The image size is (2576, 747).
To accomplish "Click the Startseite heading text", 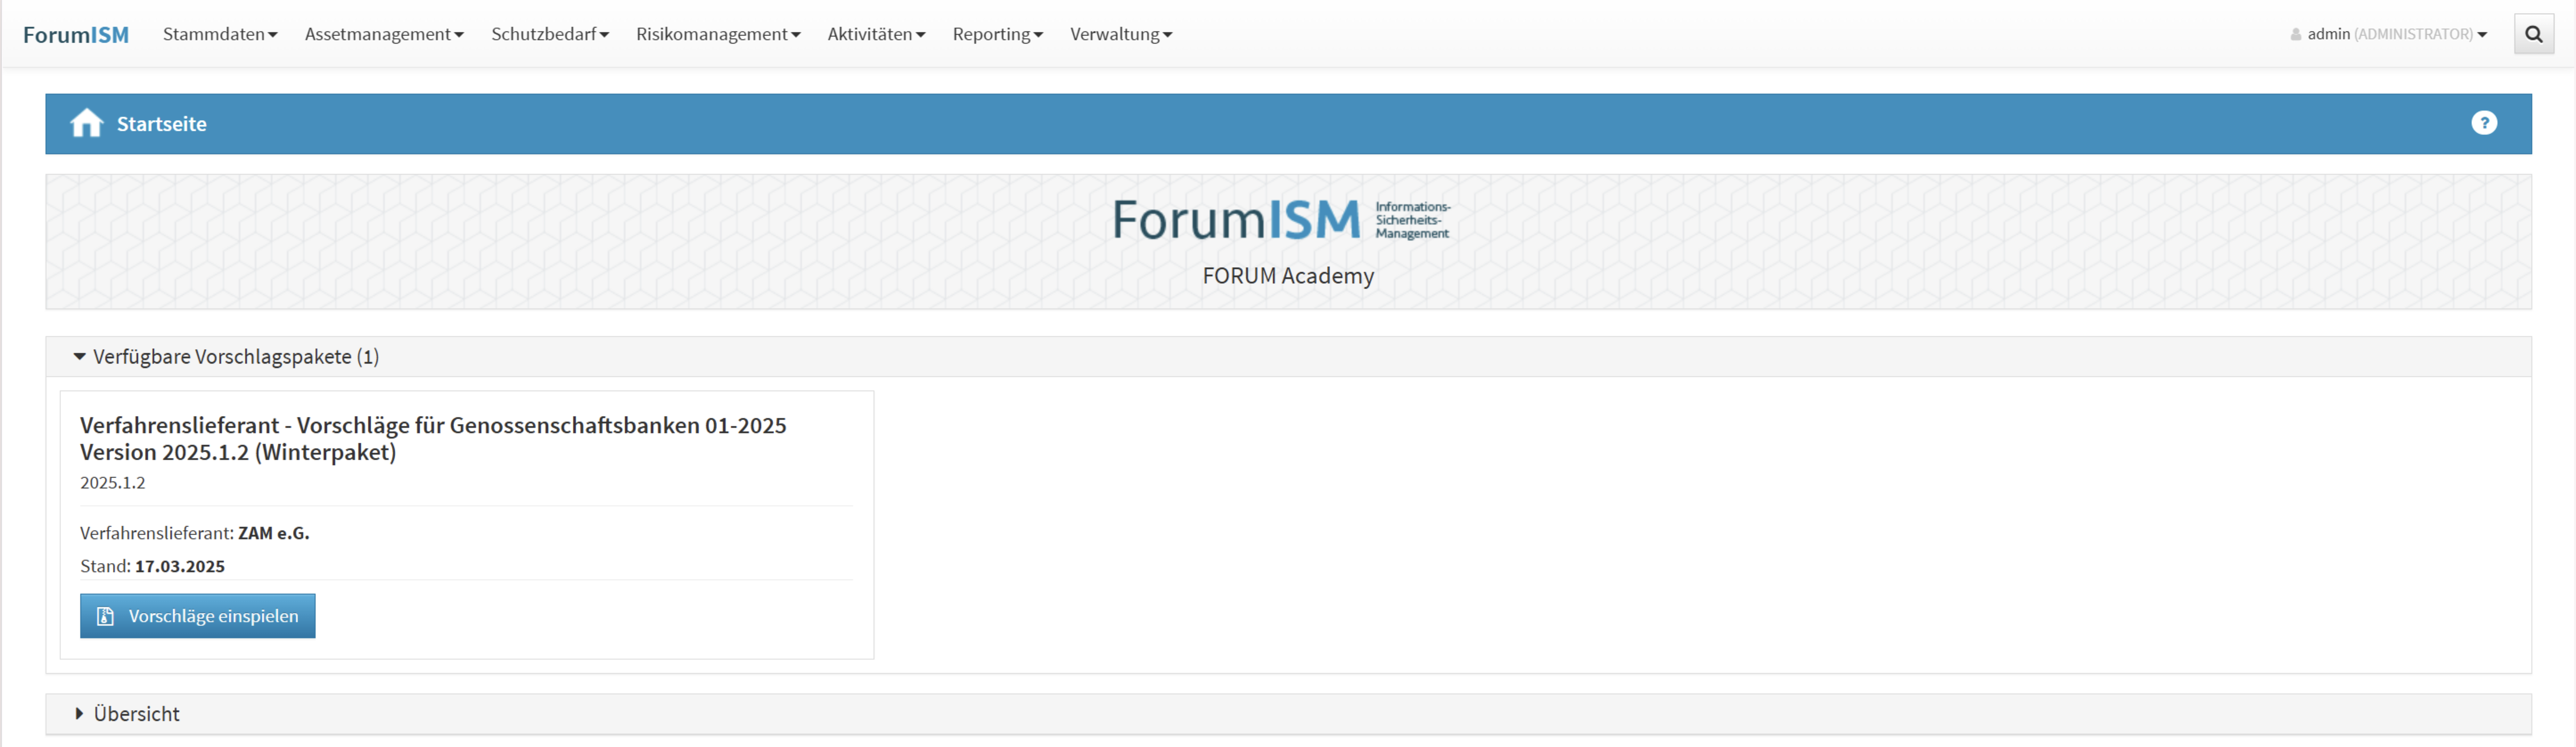I will [162, 124].
